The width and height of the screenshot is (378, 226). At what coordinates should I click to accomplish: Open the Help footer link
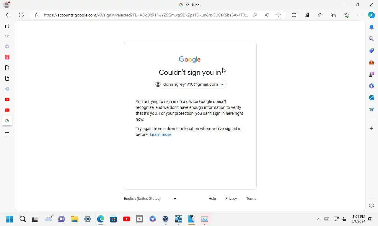coord(212,199)
